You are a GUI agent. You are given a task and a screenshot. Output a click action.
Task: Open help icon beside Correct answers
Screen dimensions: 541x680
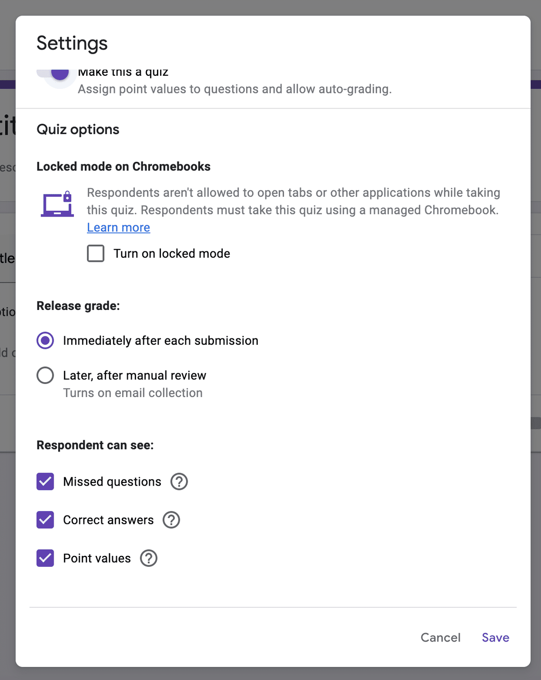[x=171, y=520]
